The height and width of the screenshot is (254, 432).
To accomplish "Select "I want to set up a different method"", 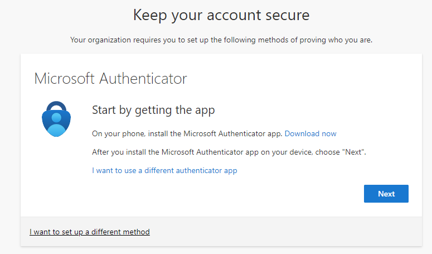I will [90, 232].
